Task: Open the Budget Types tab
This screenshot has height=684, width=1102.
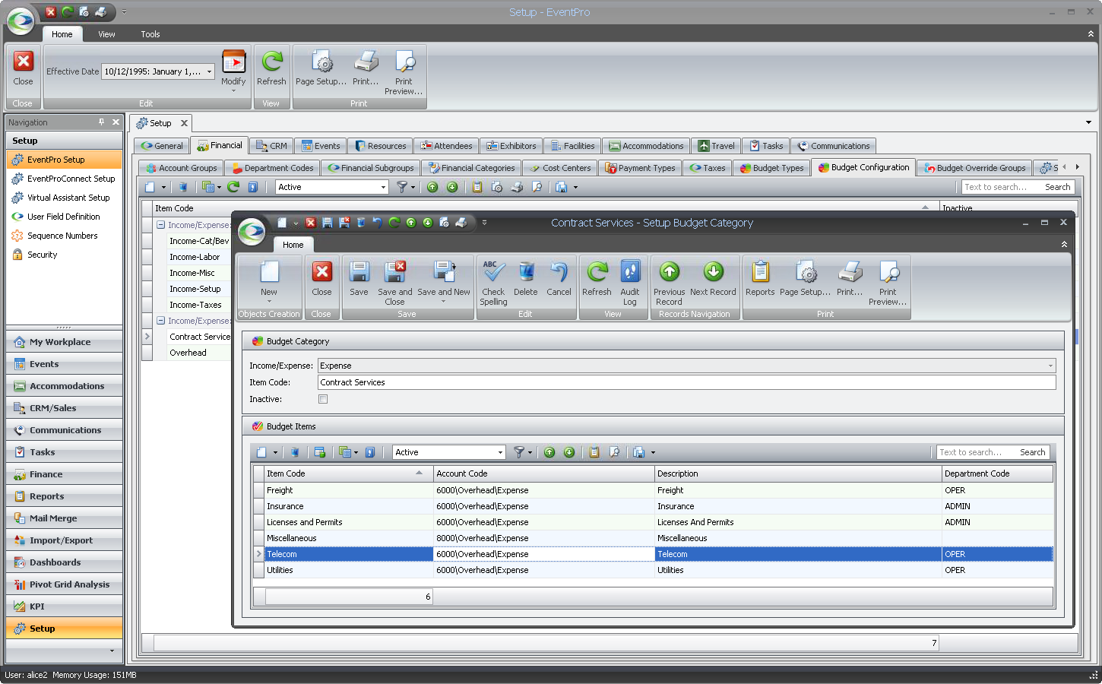Action: tap(771, 168)
